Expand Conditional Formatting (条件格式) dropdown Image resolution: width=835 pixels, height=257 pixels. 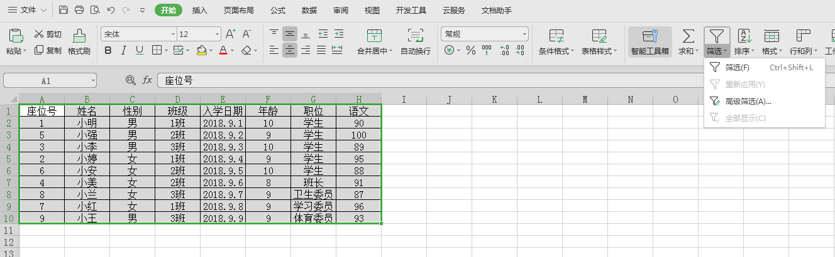(572, 51)
